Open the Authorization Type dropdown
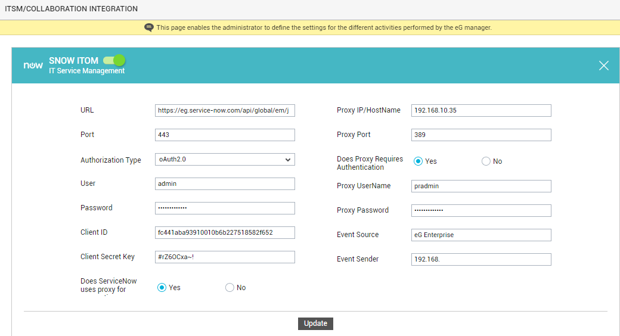The width and height of the screenshot is (620, 336). pyautogui.click(x=225, y=159)
